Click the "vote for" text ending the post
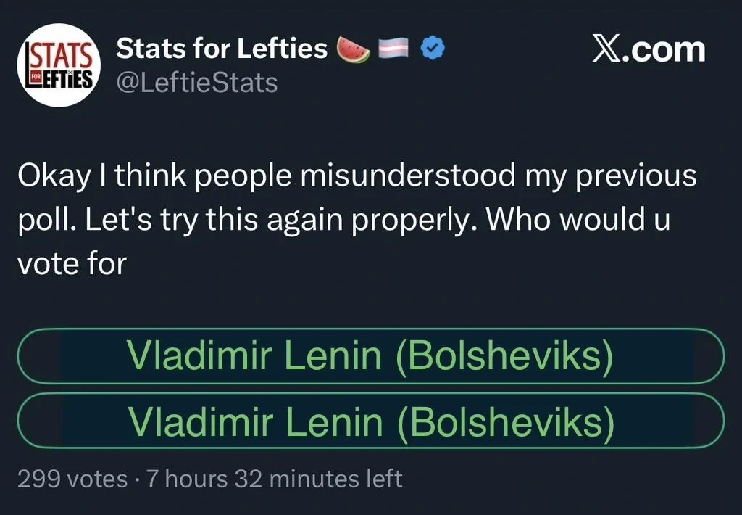 click(x=71, y=263)
